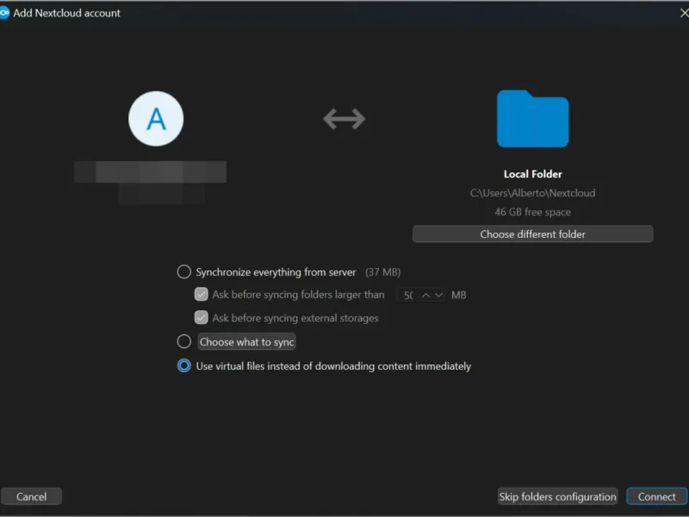Viewport: 689px width, 517px height.
Task: Increase the folder size limit with up arrow
Action: tap(425, 296)
